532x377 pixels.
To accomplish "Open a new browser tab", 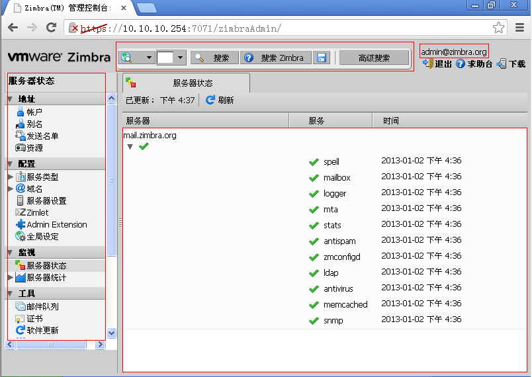I will (x=147, y=8).
